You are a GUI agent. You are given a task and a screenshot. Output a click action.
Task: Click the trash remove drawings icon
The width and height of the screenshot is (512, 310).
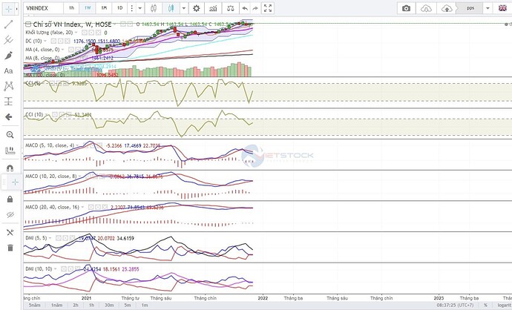tap(10, 248)
